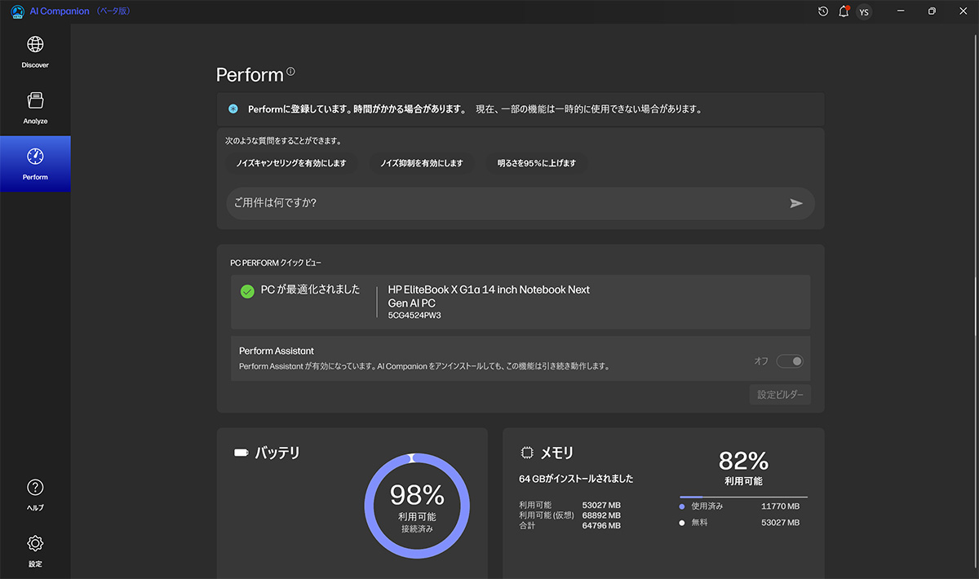Image resolution: width=979 pixels, height=579 pixels.
Task: Open the Analyze section
Action: coord(35,108)
